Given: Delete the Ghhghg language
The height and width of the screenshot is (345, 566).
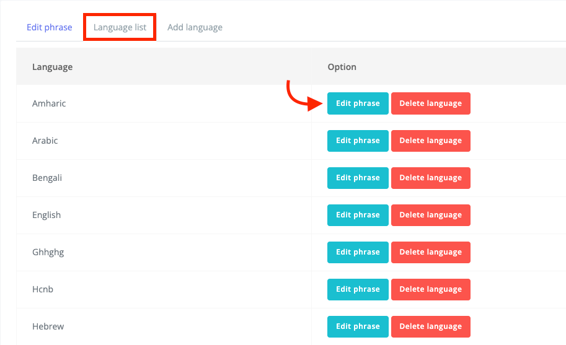Looking at the screenshot, I should (x=431, y=252).
